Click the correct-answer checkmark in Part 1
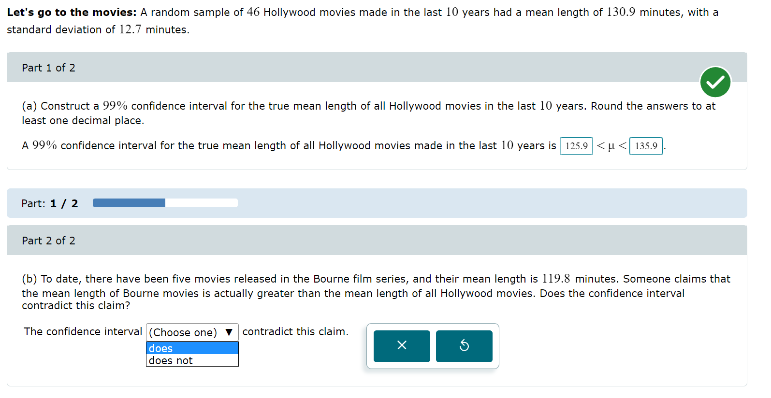The height and width of the screenshot is (398, 771). (715, 82)
